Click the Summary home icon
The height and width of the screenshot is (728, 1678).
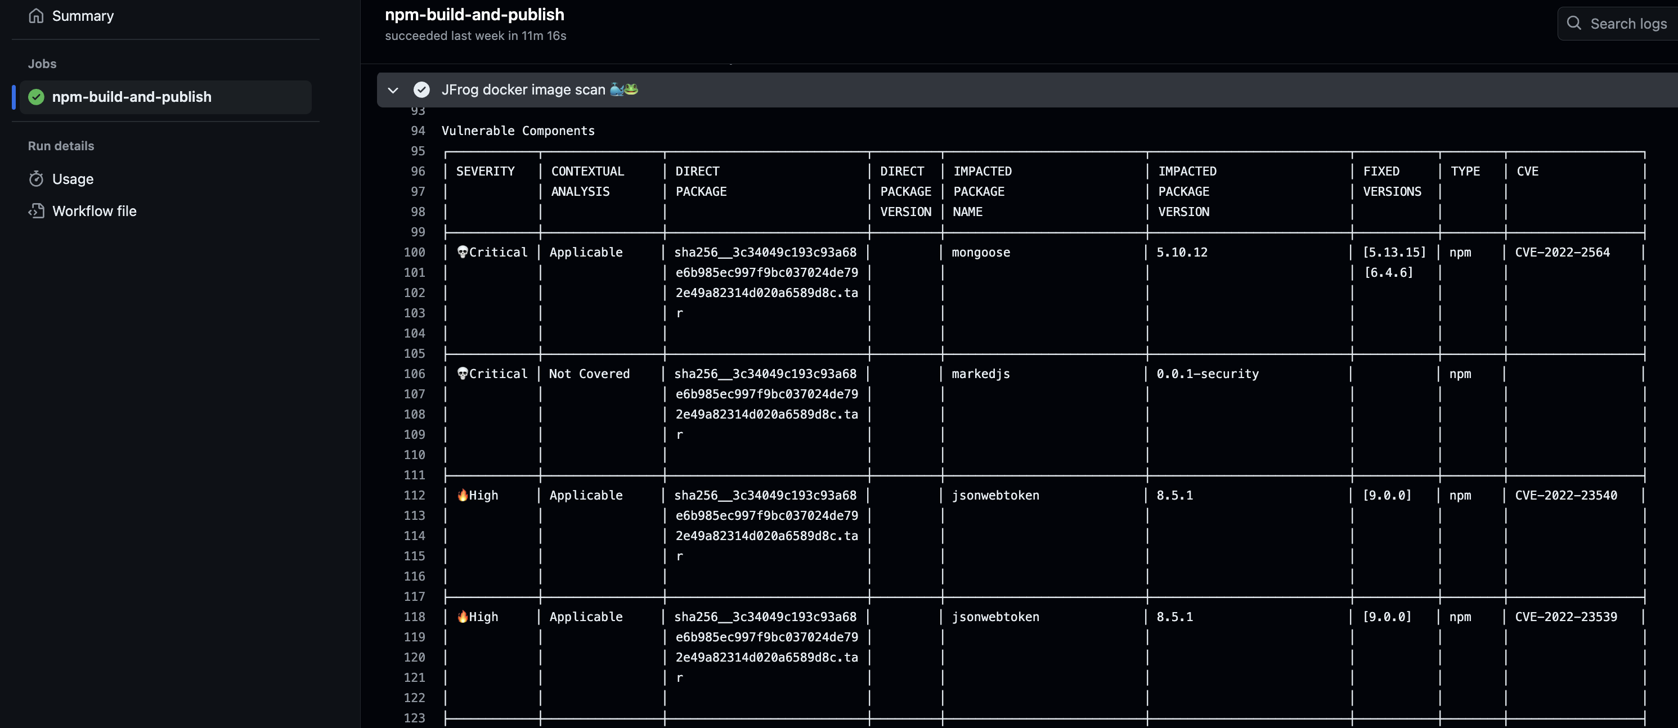(37, 16)
